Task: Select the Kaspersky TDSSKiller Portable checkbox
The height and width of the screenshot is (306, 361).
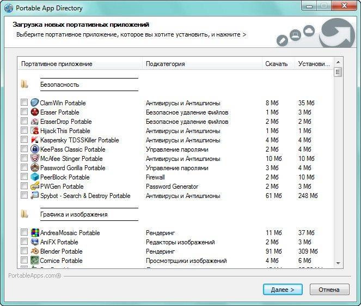Action: [24, 139]
